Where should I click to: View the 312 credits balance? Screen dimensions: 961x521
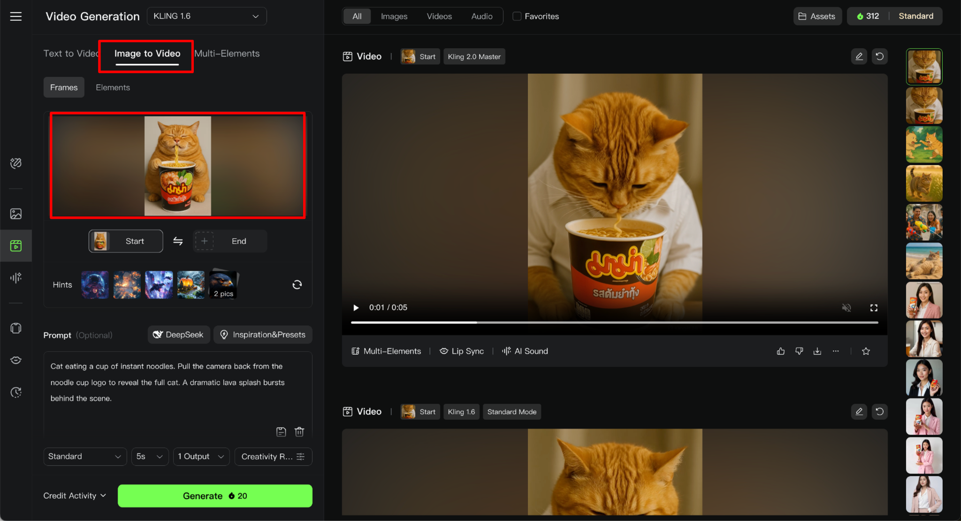click(x=868, y=16)
